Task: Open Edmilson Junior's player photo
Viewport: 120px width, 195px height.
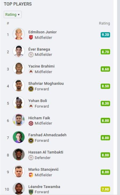Action: pyautogui.click(x=19, y=34)
